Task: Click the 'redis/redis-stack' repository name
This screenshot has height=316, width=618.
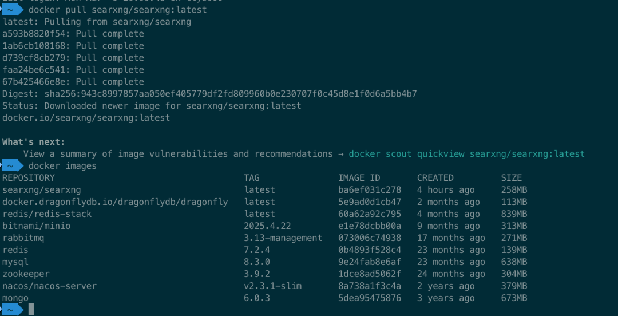Action: coord(47,214)
